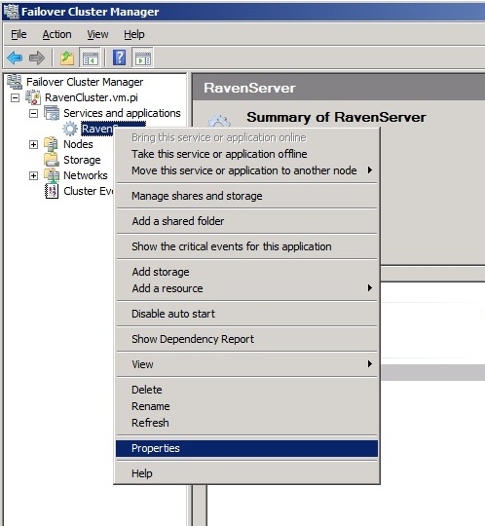Expand the Nodes tree node

tap(33, 144)
